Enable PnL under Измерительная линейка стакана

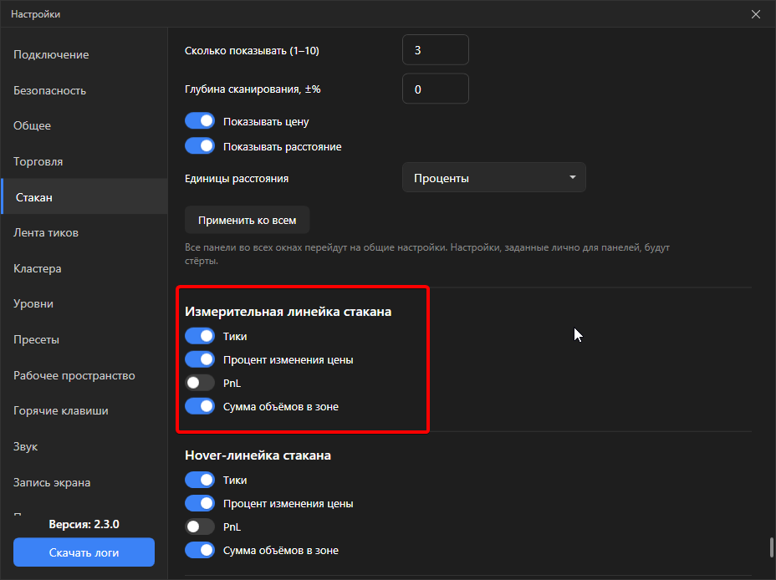(x=200, y=383)
